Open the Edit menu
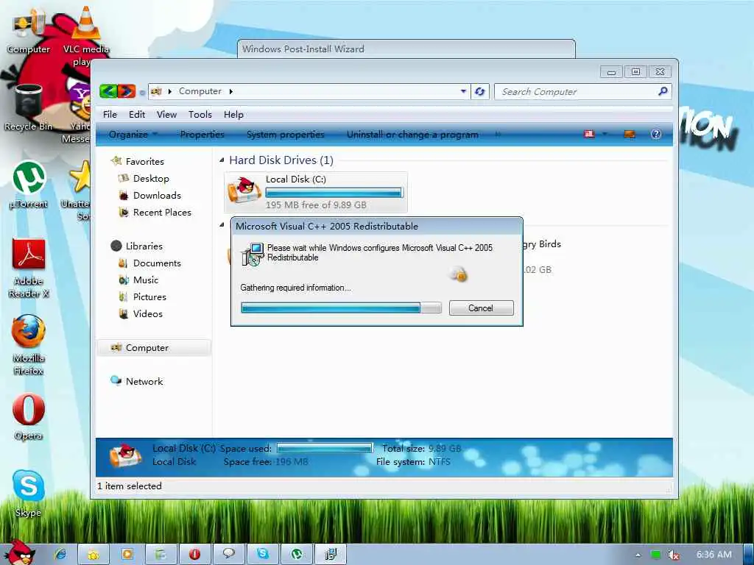 point(136,114)
